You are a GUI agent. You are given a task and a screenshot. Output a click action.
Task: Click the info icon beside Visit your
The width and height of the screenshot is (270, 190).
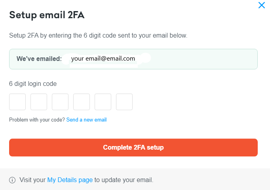tap(12, 180)
